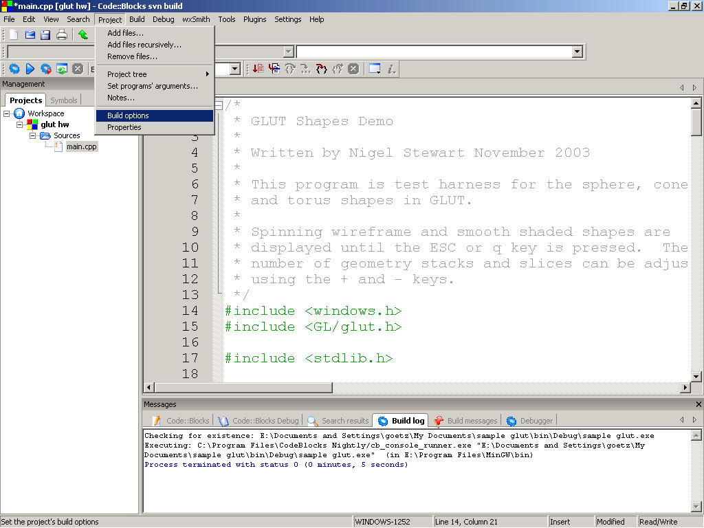The height and width of the screenshot is (528, 704).
Task: Click the Rebuild icon with green arrows
Action: tap(62, 69)
